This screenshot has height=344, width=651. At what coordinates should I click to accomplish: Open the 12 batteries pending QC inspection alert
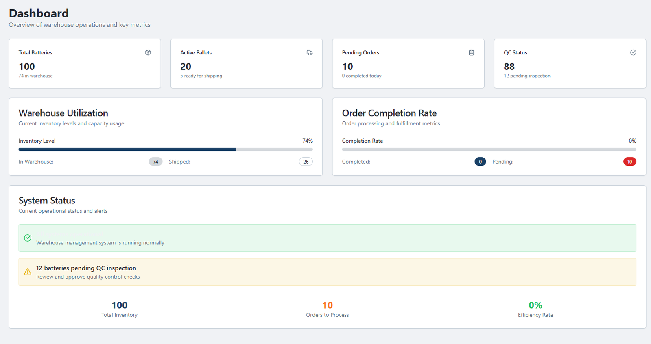coord(86,268)
